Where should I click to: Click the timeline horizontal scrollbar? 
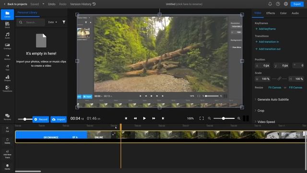[x=28, y=172]
